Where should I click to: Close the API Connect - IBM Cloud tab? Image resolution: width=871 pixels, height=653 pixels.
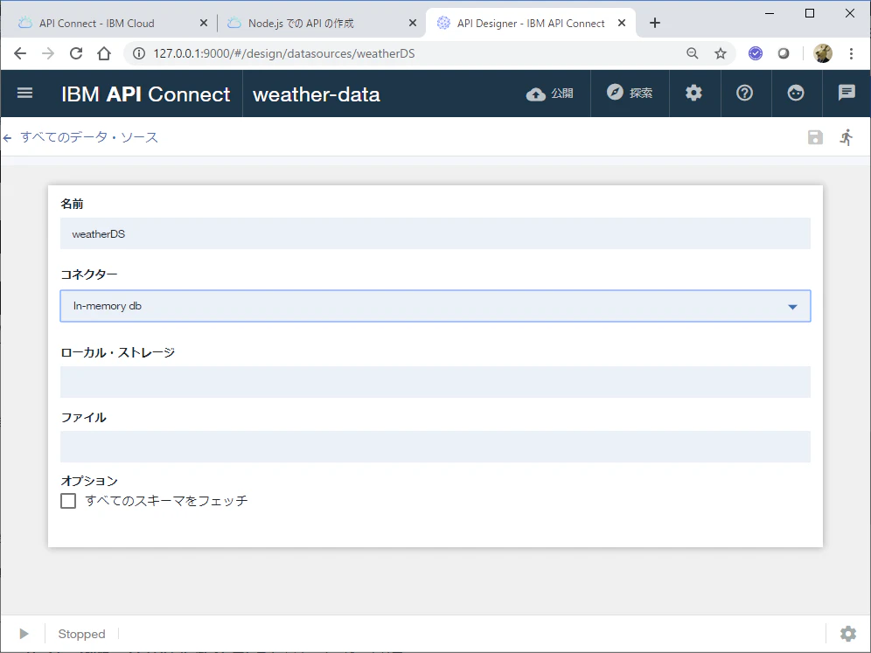(x=203, y=24)
